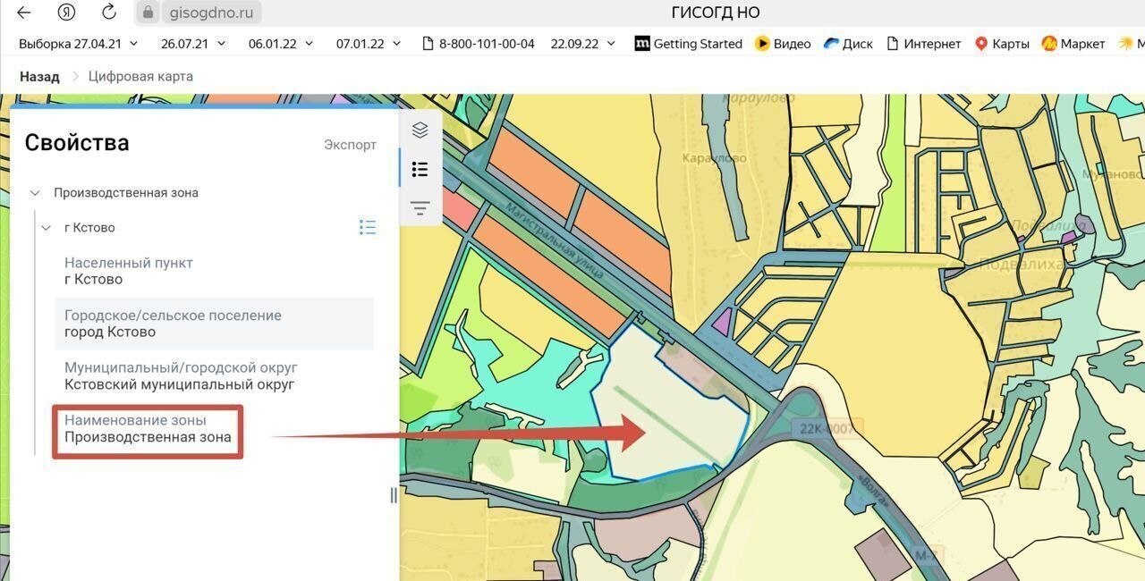Click the Свойства panel heading
The image size is (1145, 581).
click(77, 143)
